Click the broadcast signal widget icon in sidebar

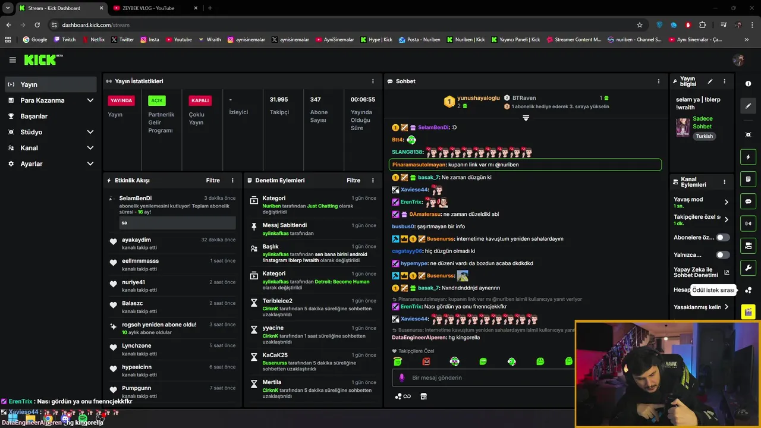(748, 224)
